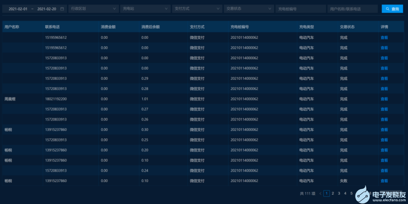Expand the 交易状态 dropdown filter

click(x=249, y=9)
